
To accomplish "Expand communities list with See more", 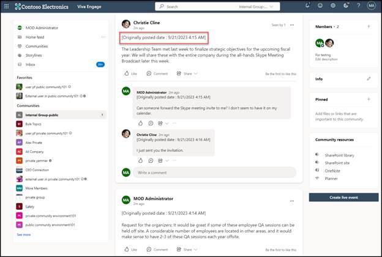I will [x=24, y=234].
